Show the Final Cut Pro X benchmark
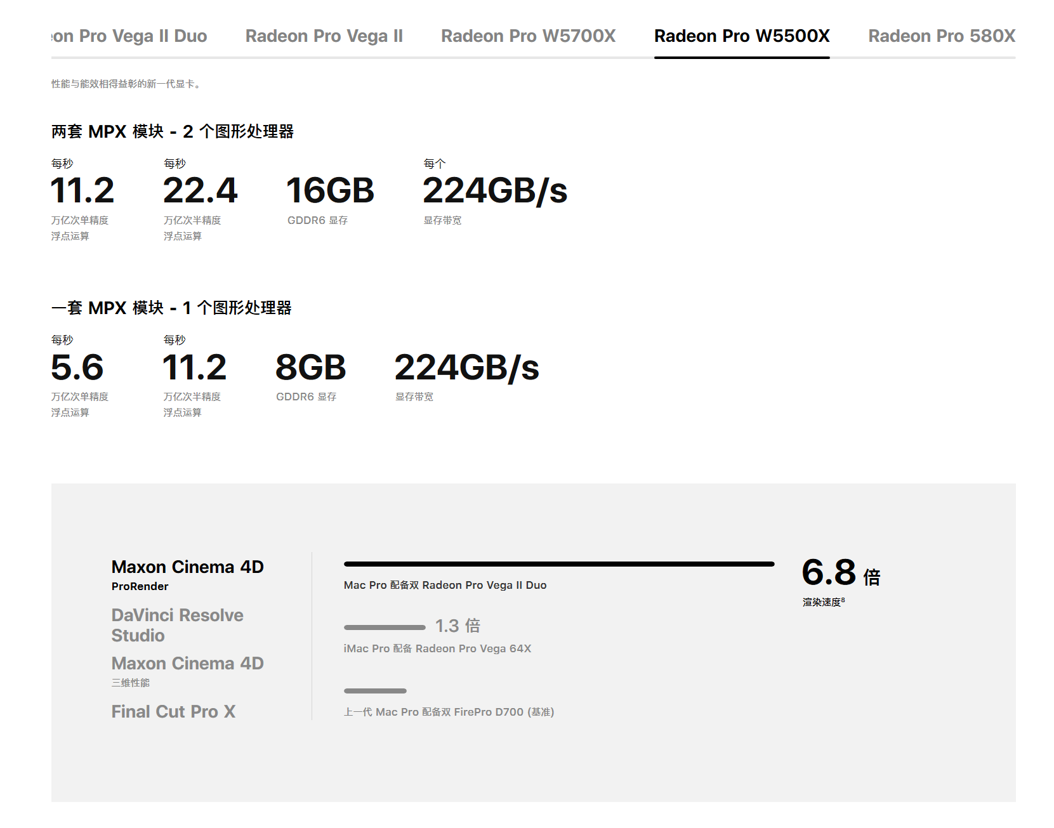Viewport: 1054px width, 828px height. tap(173, 712)
